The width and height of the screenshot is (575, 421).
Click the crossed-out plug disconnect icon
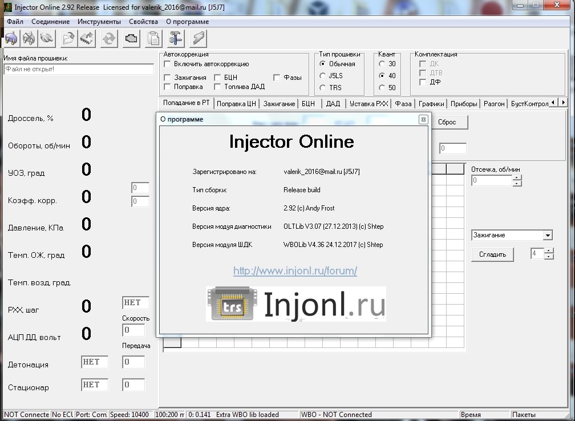pos(29,39)
